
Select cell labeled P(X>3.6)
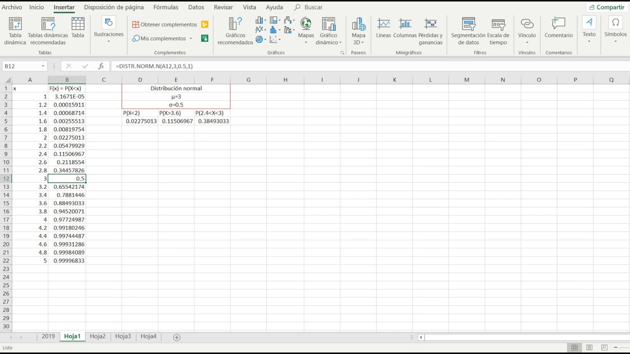tap(176, 113)
